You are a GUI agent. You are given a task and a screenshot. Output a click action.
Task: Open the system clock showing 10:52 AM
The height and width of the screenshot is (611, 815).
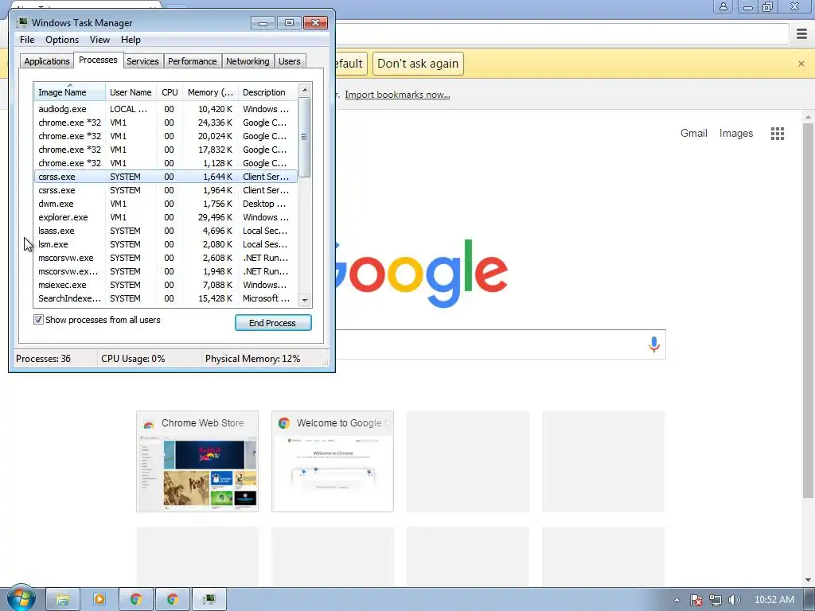coord(774,600)
